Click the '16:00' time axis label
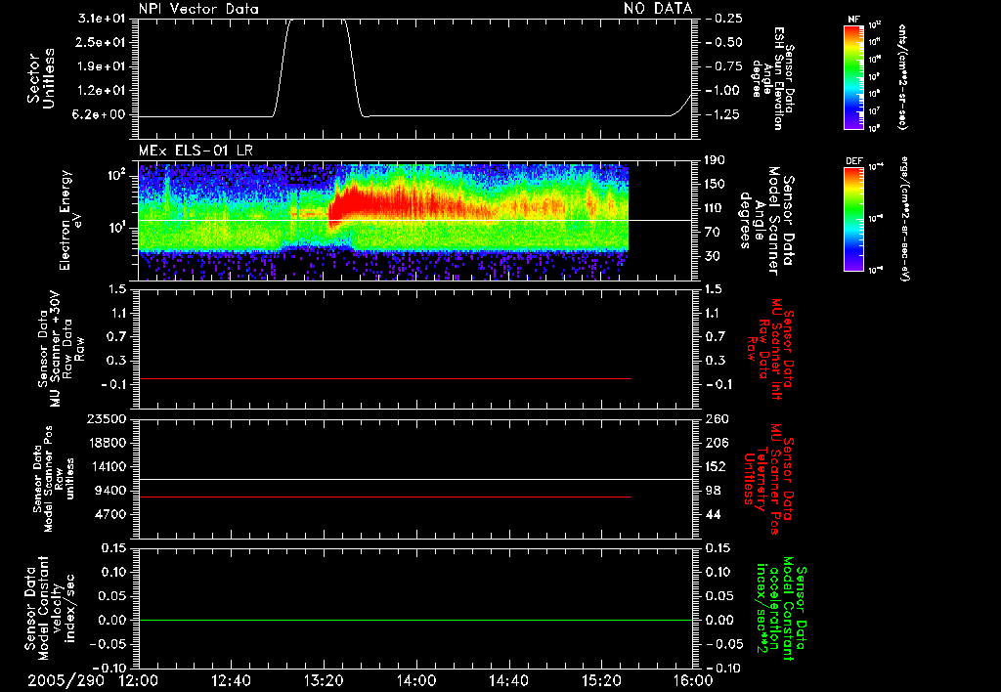Screen dimensions: 1001x692 tap(694, 680)
